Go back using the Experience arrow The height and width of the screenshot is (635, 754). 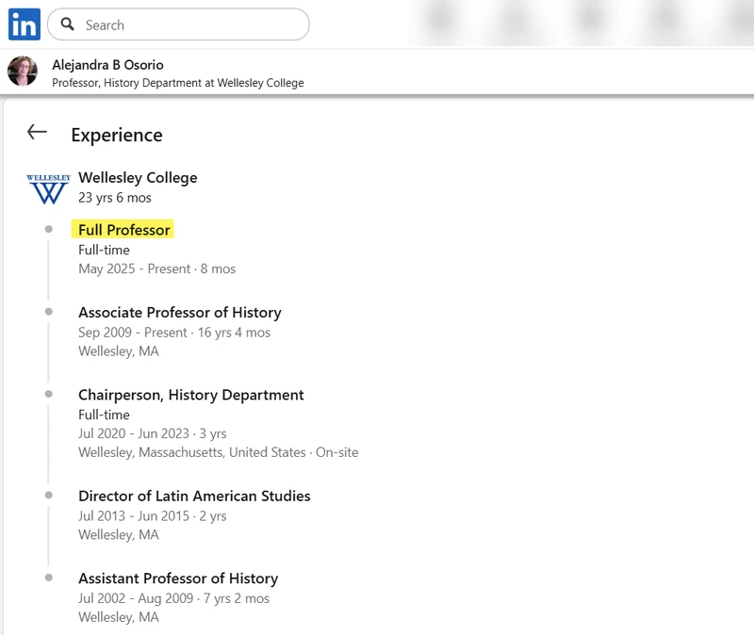[37, 132]
